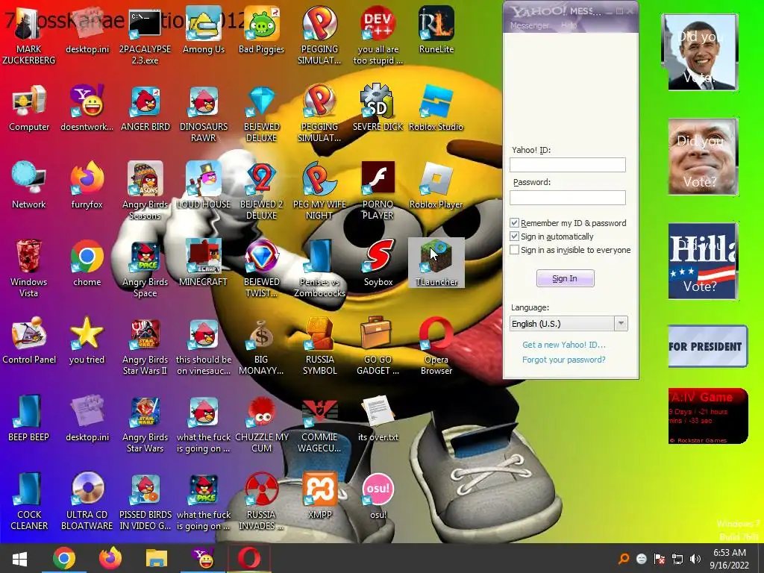Open the Network icon
The width and height of the screenshot is (764, 573).
tap(29, 186)
